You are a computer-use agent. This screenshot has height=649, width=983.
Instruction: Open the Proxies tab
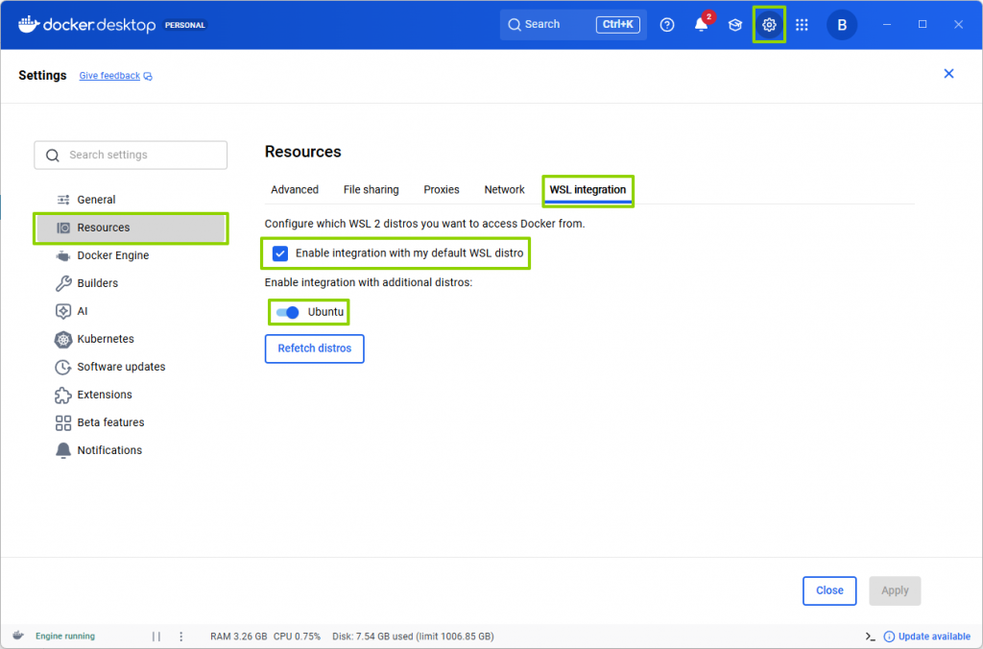coord(442,190)
